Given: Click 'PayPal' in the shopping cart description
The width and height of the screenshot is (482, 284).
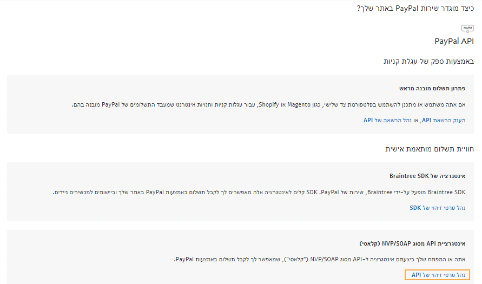Looking at the screenshot, I should [110, 104].
